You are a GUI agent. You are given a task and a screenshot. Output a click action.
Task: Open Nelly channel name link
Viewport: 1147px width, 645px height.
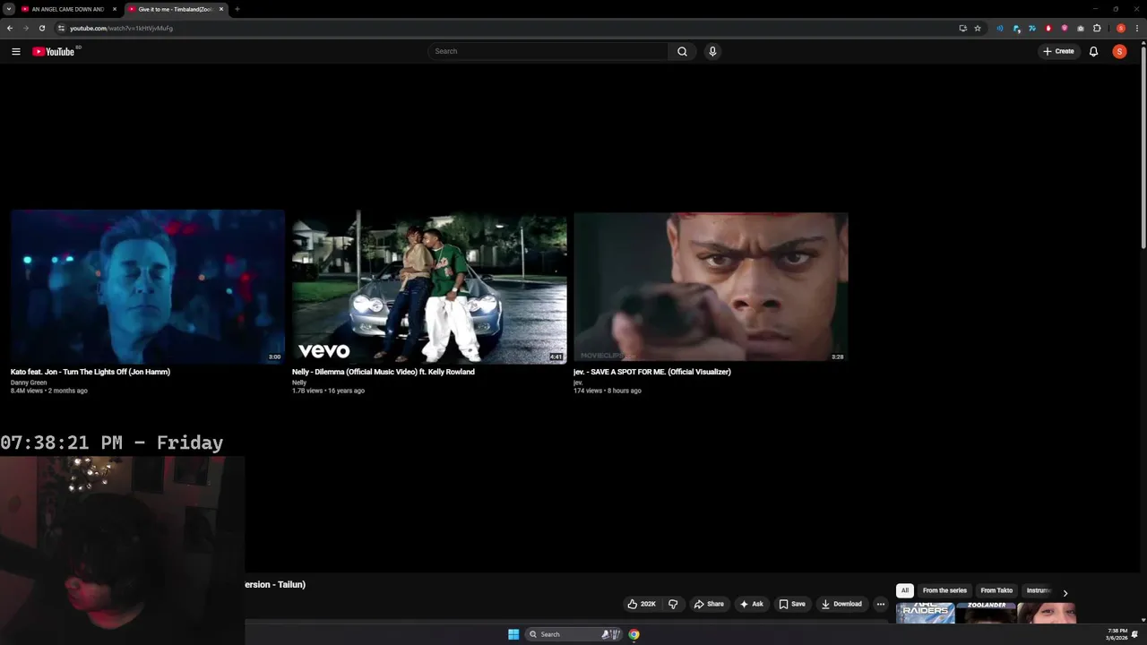coord(299,383)
